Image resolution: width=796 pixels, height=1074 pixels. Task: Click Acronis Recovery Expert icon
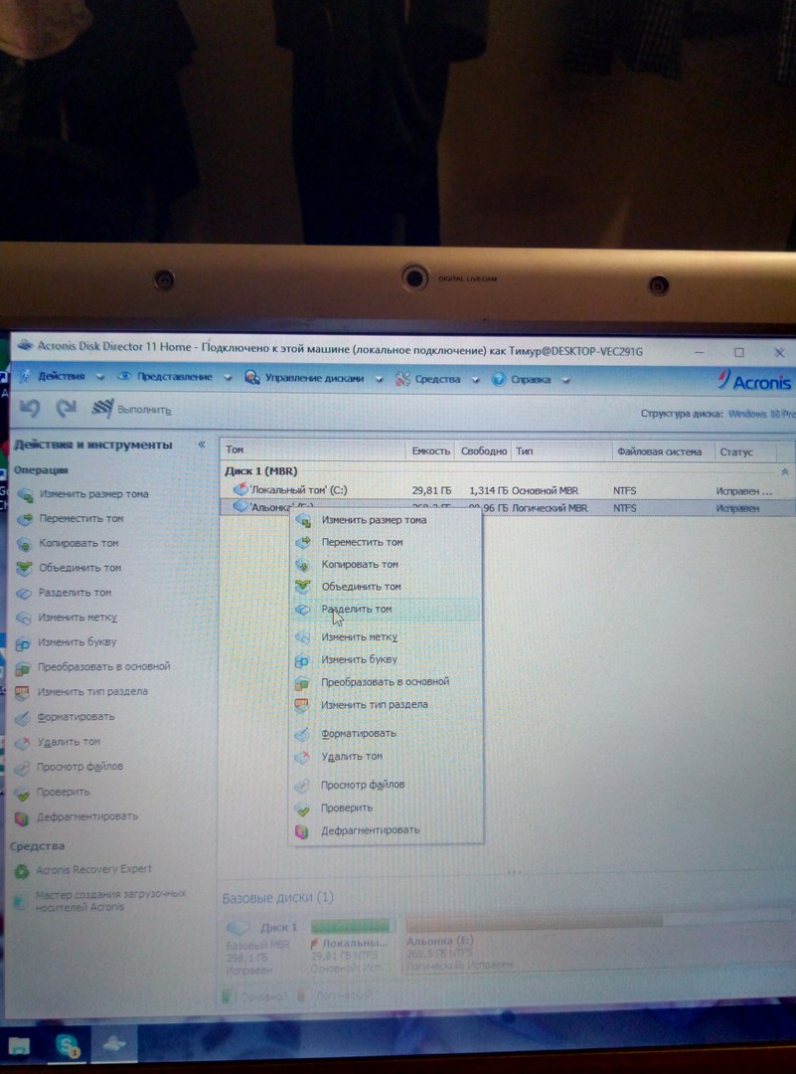pyautogui.click(x=22, y=871)
